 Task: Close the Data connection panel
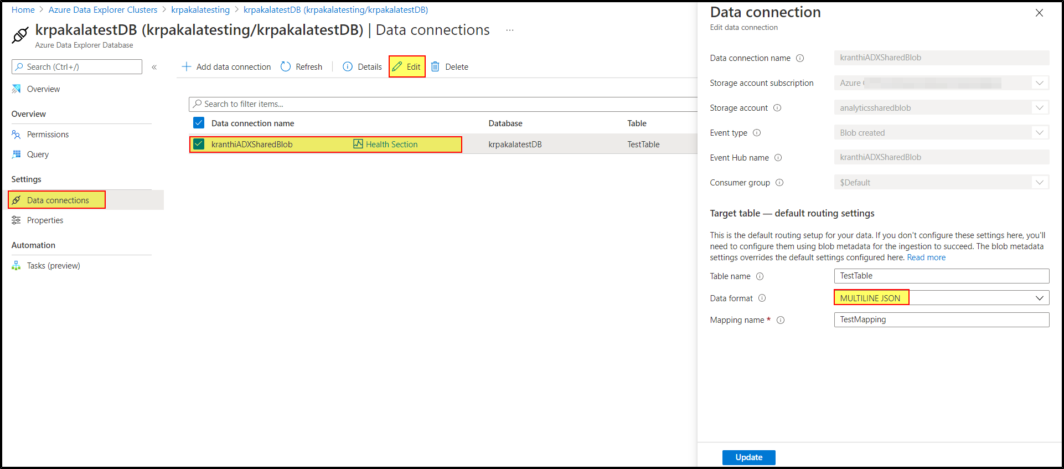click(x=1039, y=13)
